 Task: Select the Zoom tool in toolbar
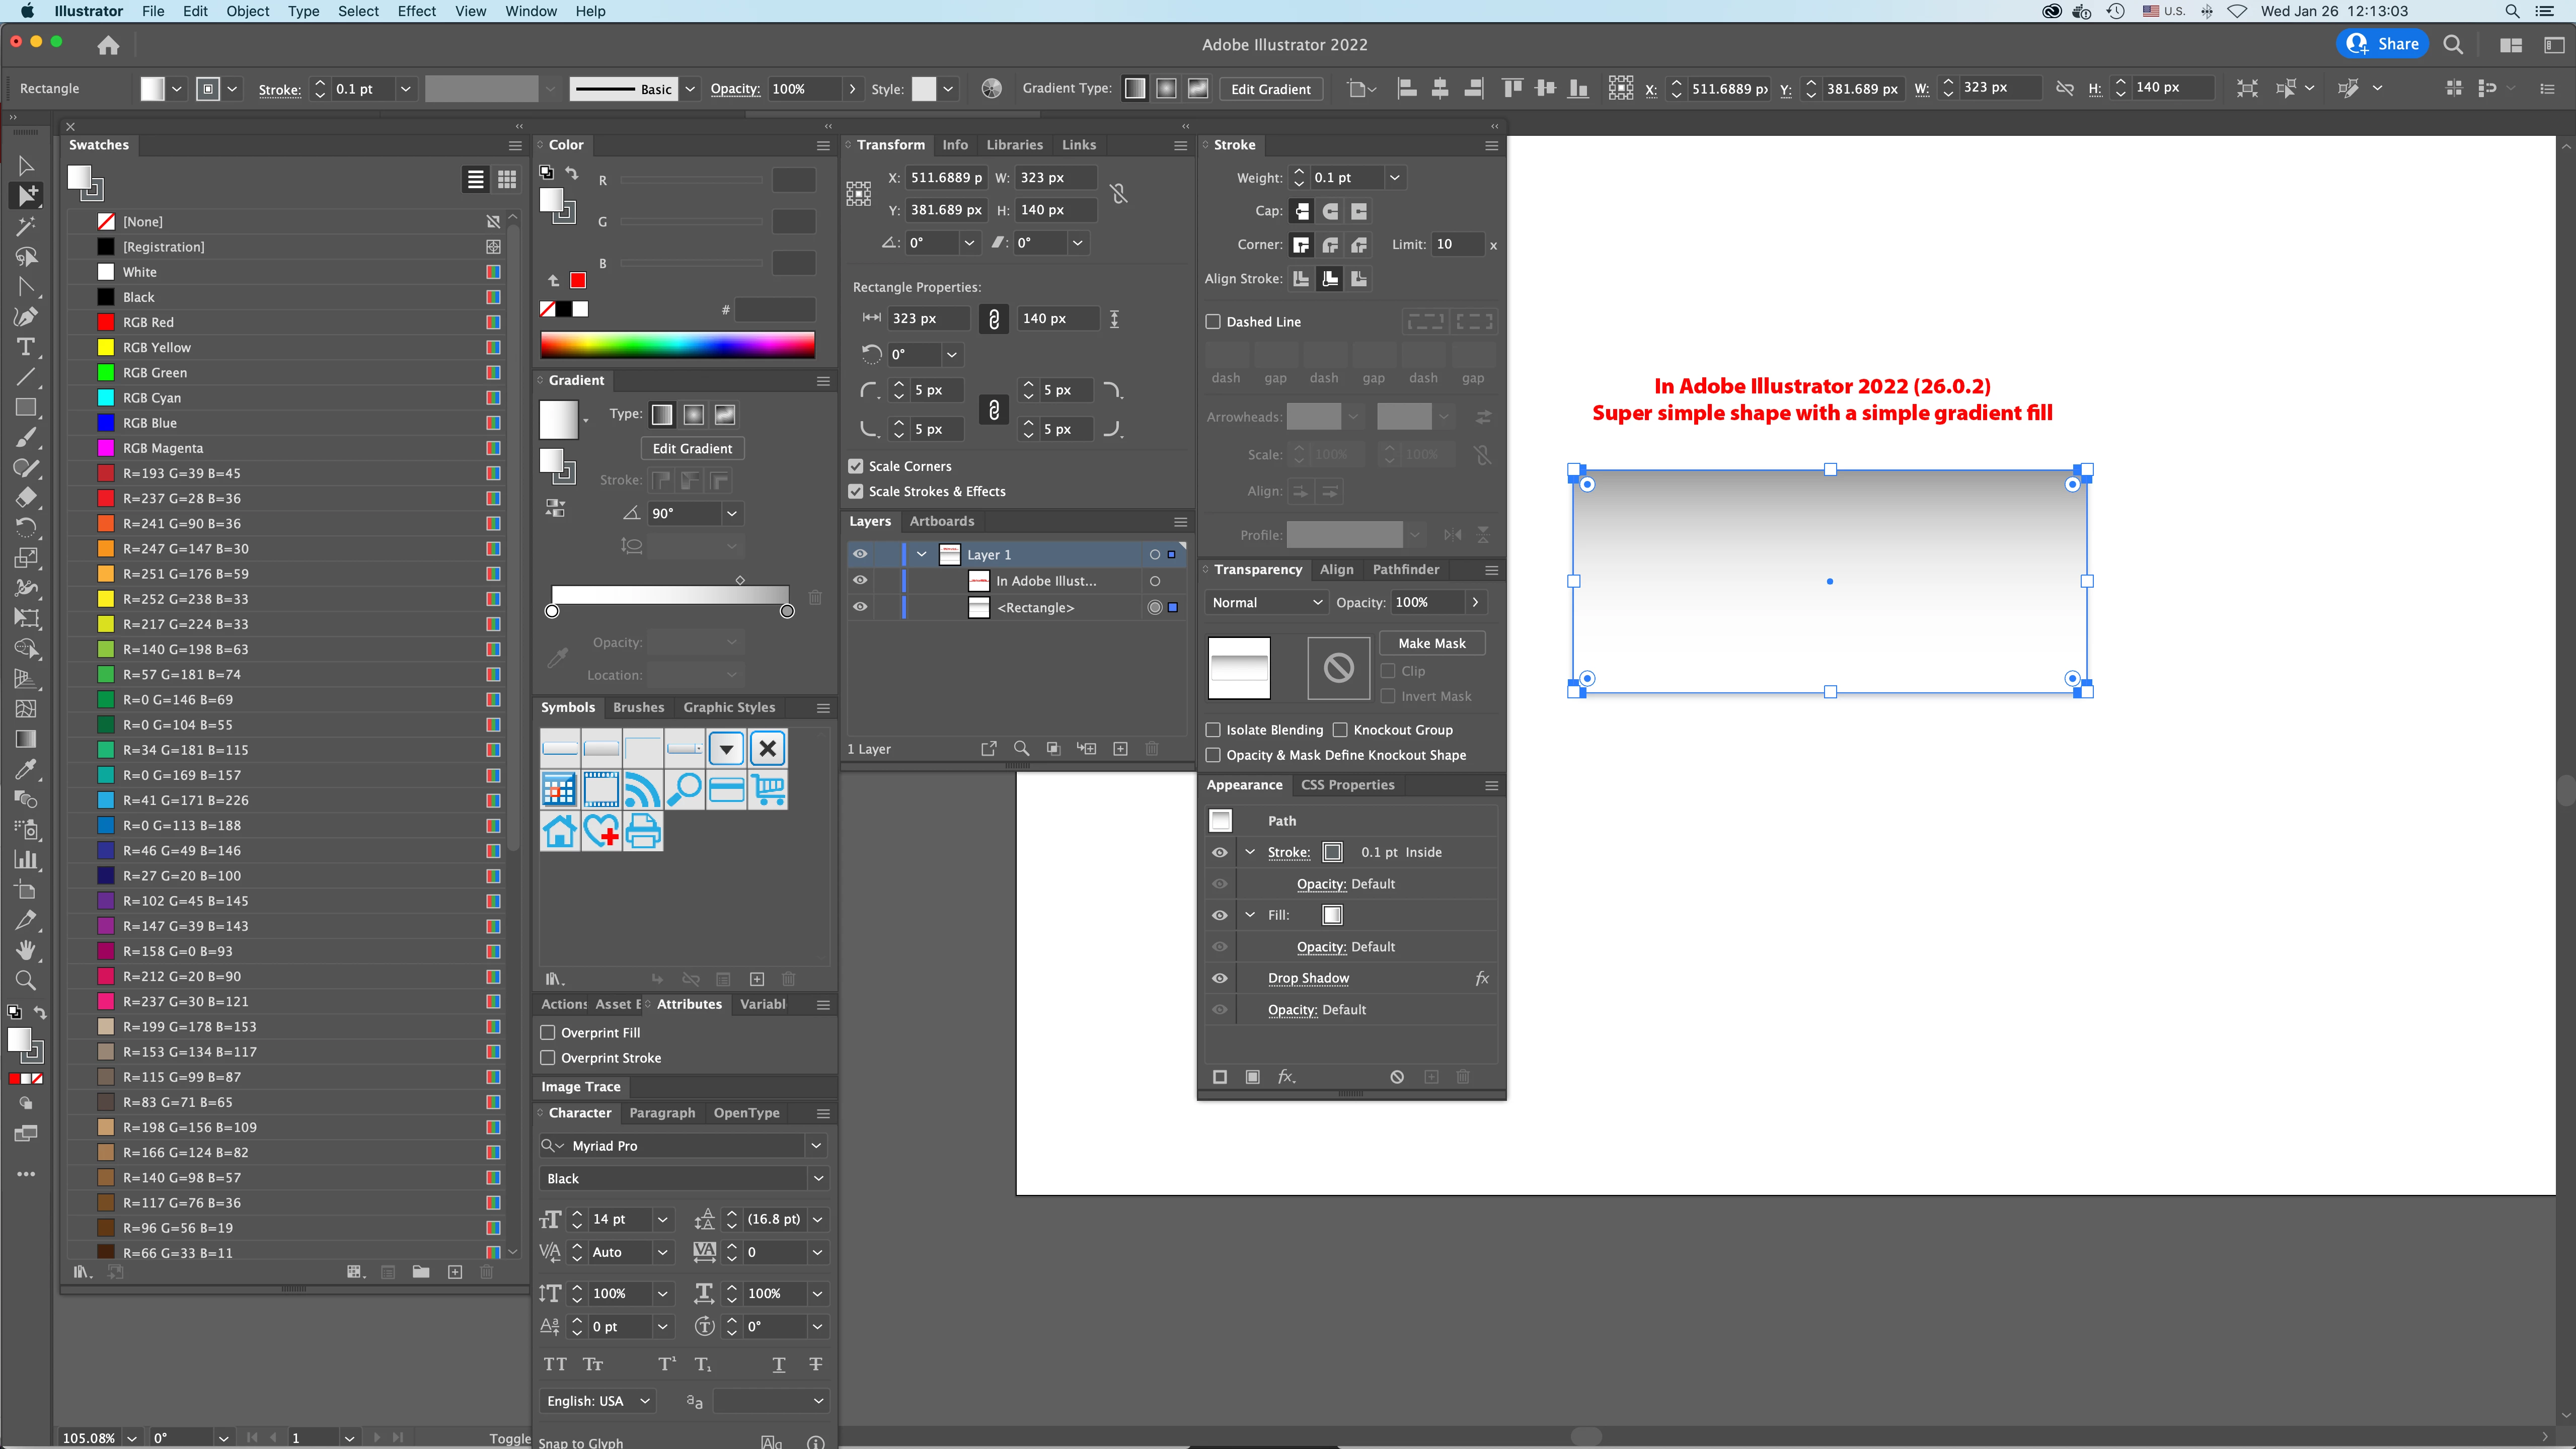pos(26,980)
